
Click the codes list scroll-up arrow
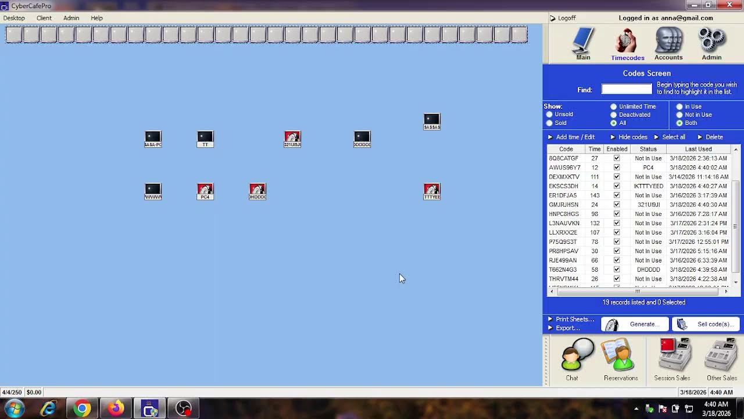735,150
